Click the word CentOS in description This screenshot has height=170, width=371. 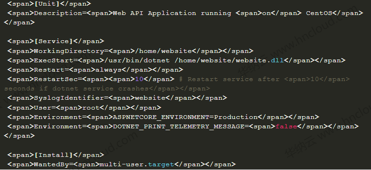pos(319,13)
